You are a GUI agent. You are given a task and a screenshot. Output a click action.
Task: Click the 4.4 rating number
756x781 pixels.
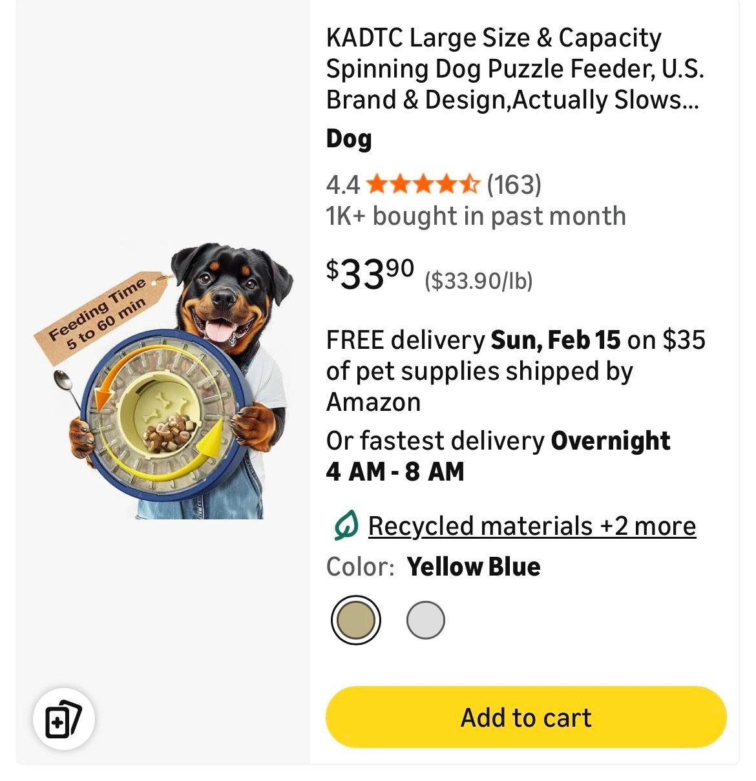(342, 185)
